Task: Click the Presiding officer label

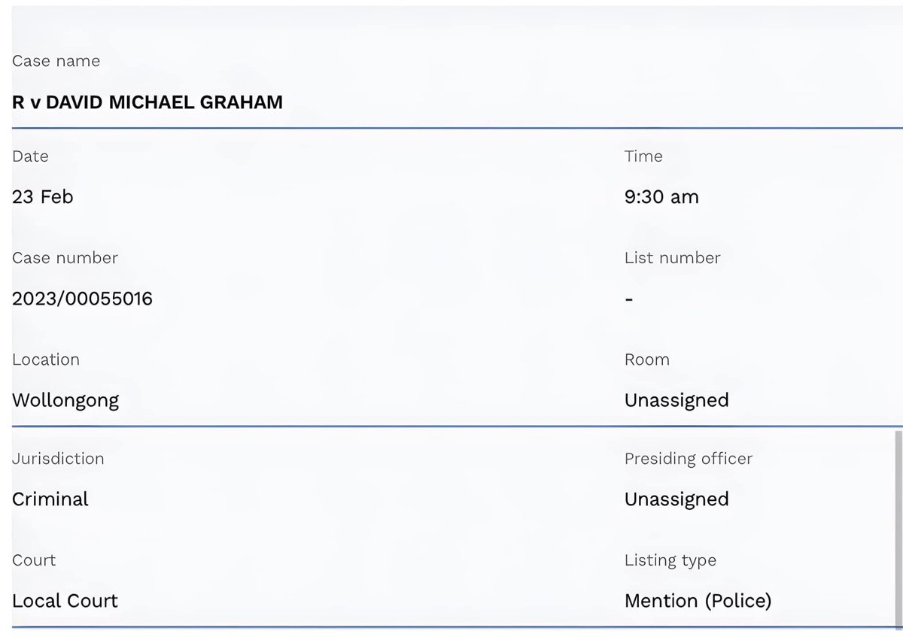Action: point(689,460)
